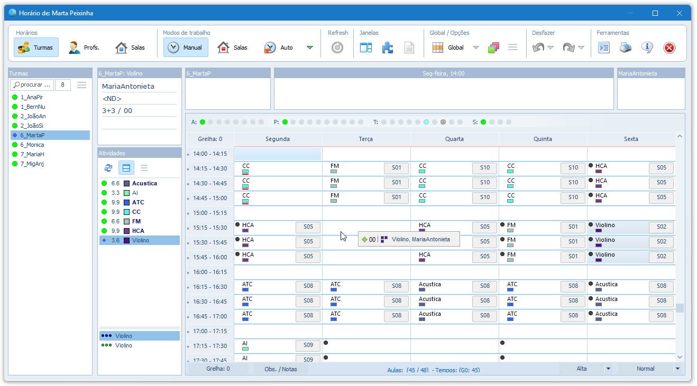Click the HCA purple color swatch in activities
The height and width of the screenshot is (386, 697).
[126, 231]
